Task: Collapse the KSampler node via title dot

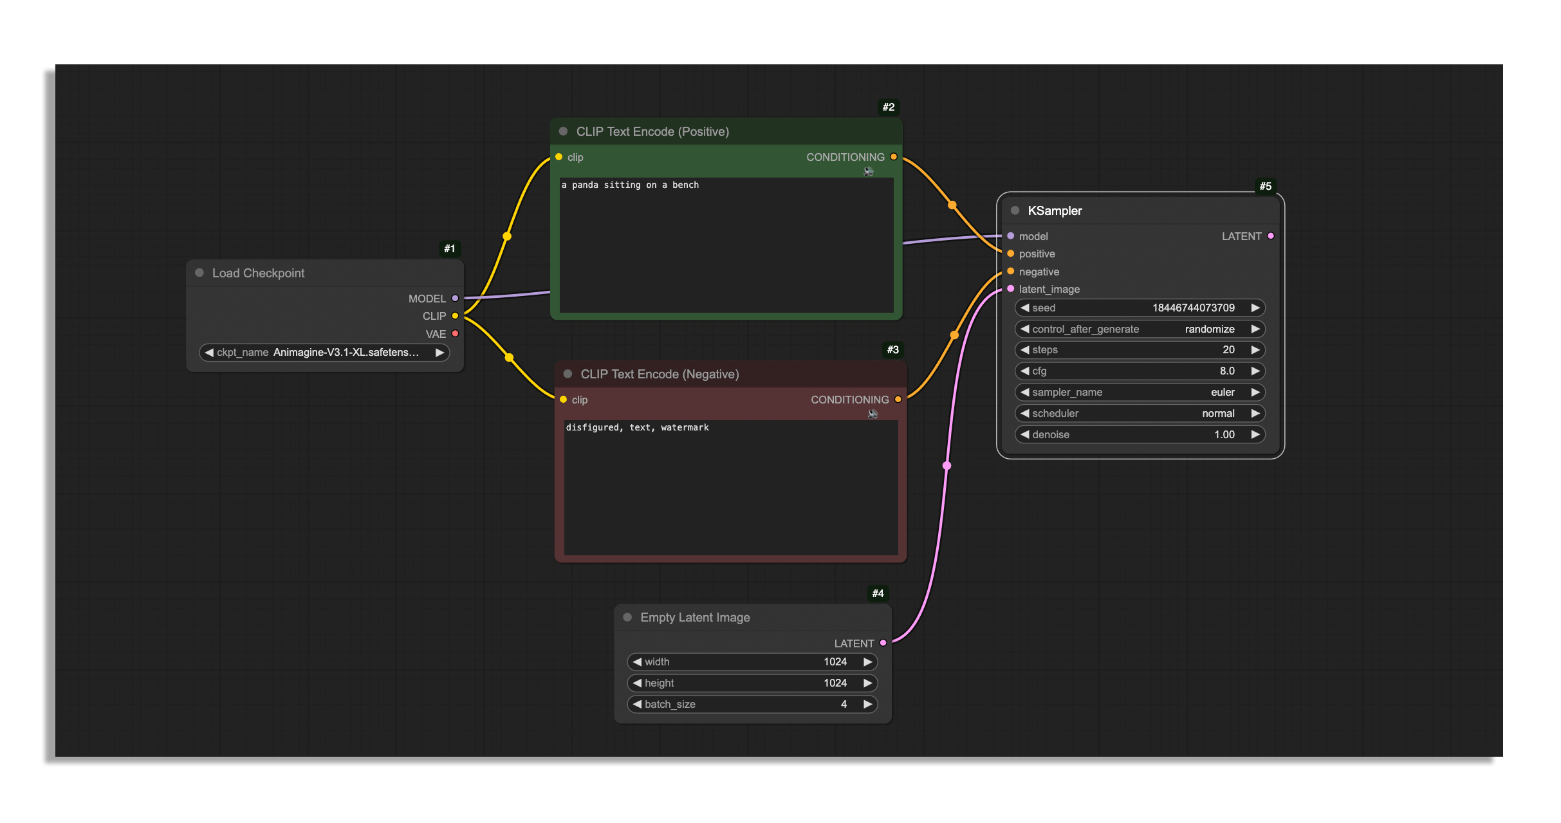Action: coord(1015,210)
